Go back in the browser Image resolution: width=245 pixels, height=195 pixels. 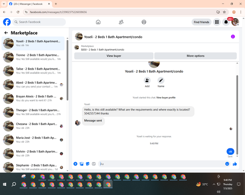(x=4, y=12)
